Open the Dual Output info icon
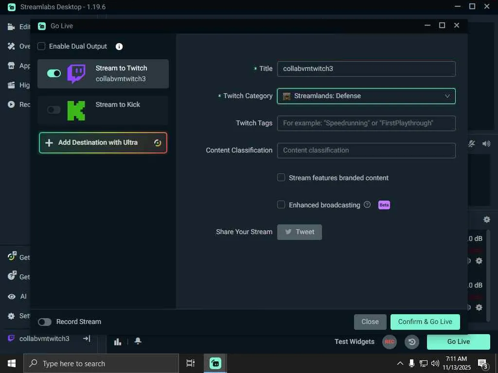This screenshot has height=373, width=498. [119, 47]
